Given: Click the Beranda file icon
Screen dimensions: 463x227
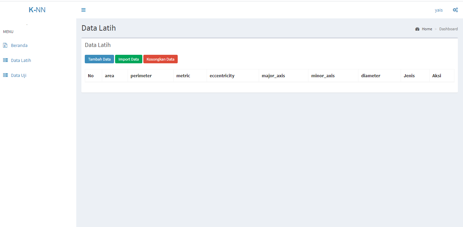Looking at the screenshot, I should (5, 45).
